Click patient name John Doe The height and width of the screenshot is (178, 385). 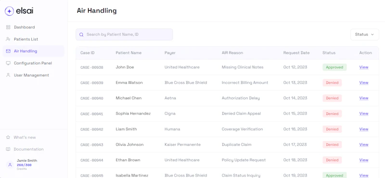pos(125,67)
